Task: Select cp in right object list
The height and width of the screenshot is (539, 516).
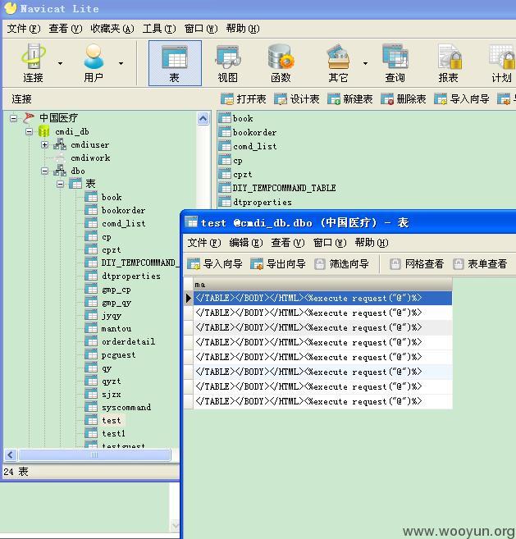Action: (x=238, y=161)
